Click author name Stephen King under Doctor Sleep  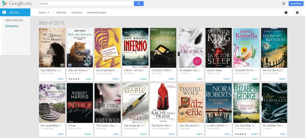[213, 74]
